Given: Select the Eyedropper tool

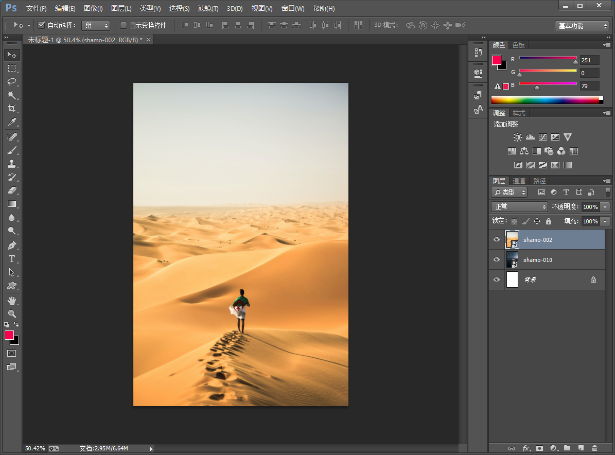Looking at the screenshot, I should coord(12,122).
